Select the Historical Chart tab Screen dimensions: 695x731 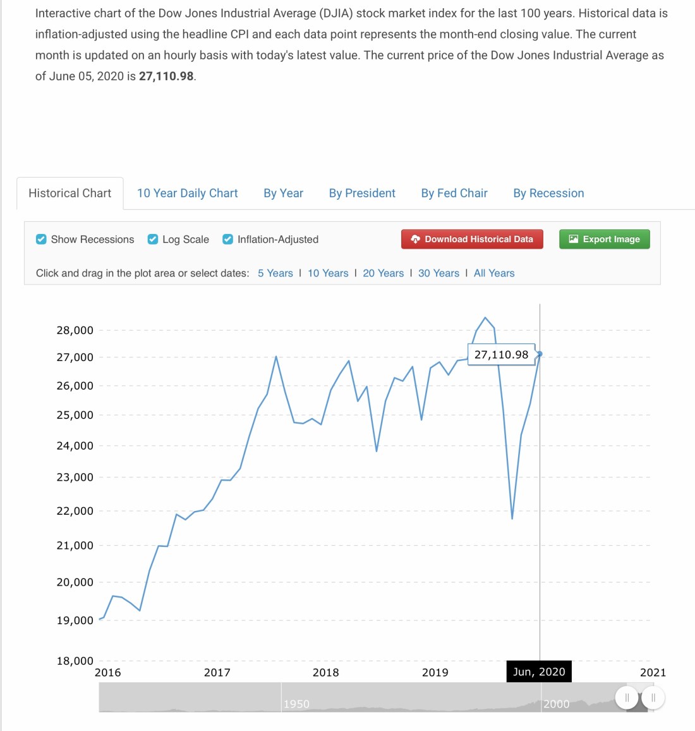tap(70, 193)
